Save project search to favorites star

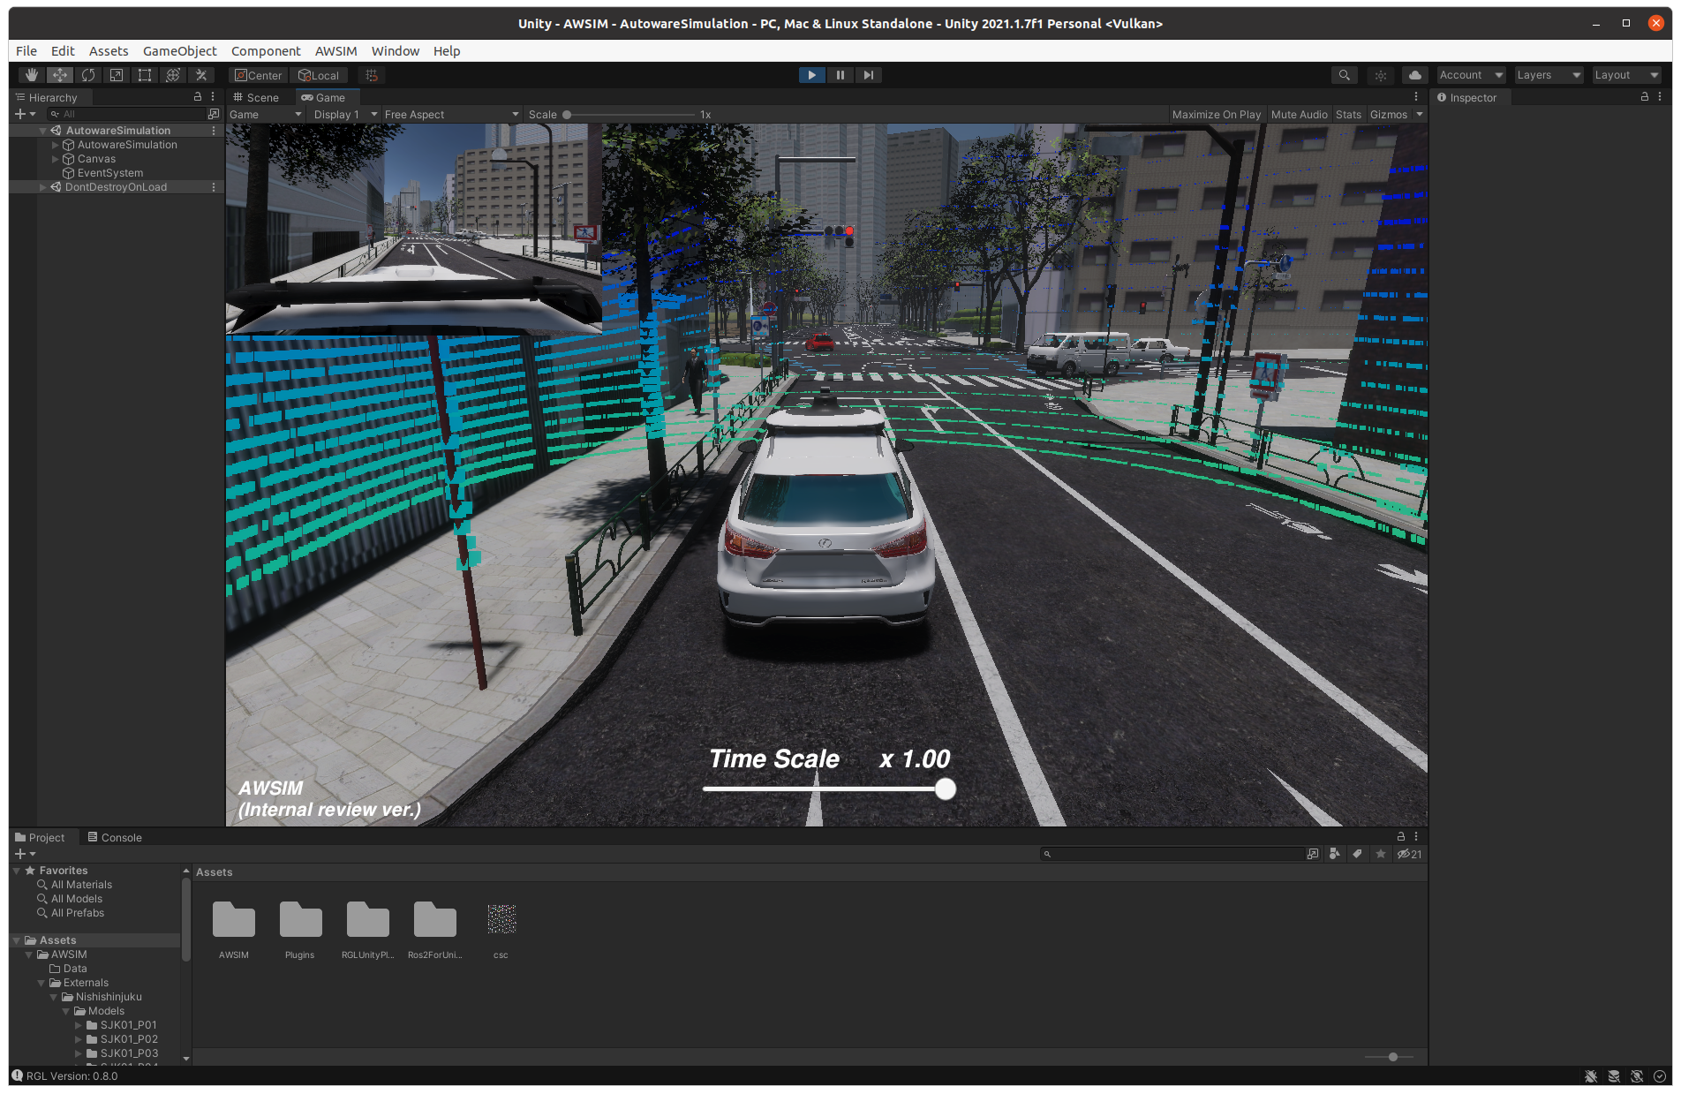(x=1380, y=854)
